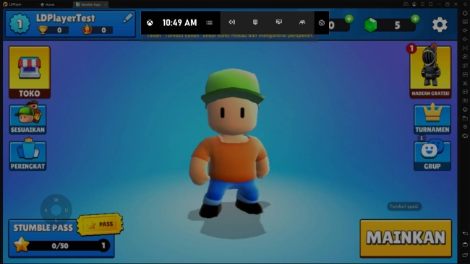Screen dimensions: 470x264
Task: Open Game Bar capture widget
Action: point(255,22)
